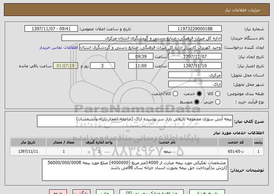The image size is (274, 194).
Task: Click the اطلاعات خدمات مورد نیاز heading
Action: point(238,133)
